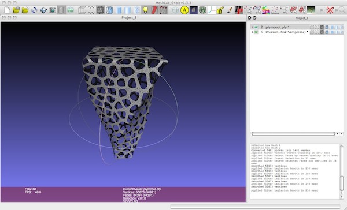The width and height of the screenshot is (347, 210).
Task: Hide the plymcout.ply layer via eye icon
Action: coord(256,27)
